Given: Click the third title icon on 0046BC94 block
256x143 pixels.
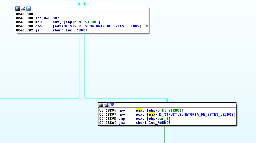Looking at the screenshot, I should [112, 105].
